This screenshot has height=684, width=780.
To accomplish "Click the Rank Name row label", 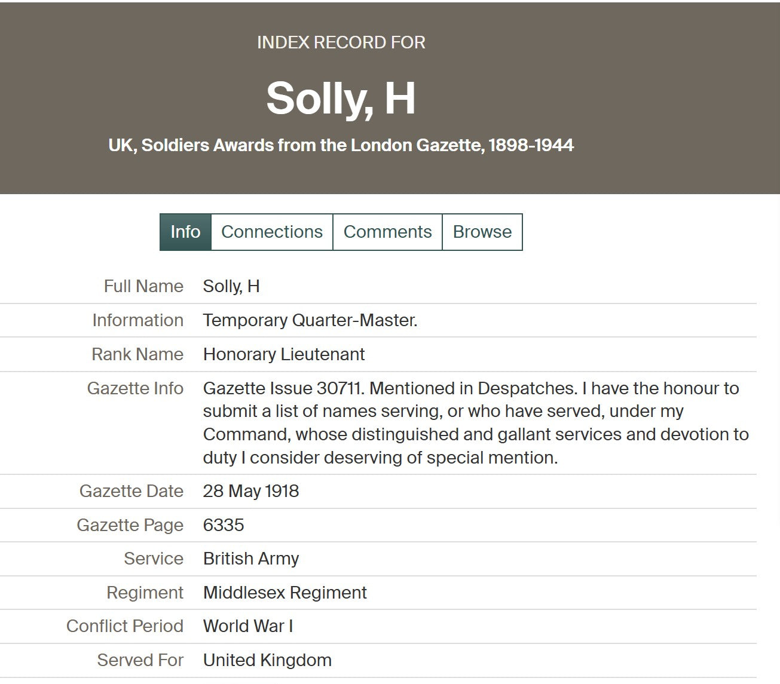I will [137, 354].
